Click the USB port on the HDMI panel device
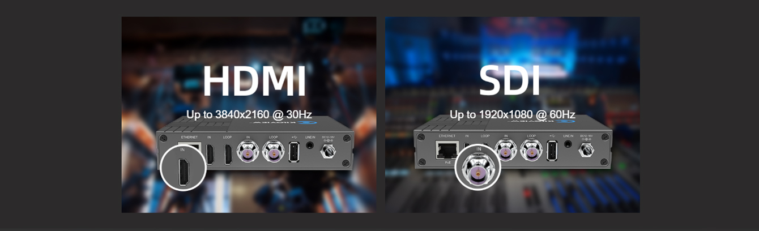This screenshot has height=231, width=759. [293, 152]
